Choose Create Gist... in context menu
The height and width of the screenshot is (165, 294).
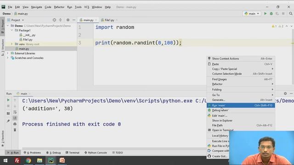coord(218,156)
